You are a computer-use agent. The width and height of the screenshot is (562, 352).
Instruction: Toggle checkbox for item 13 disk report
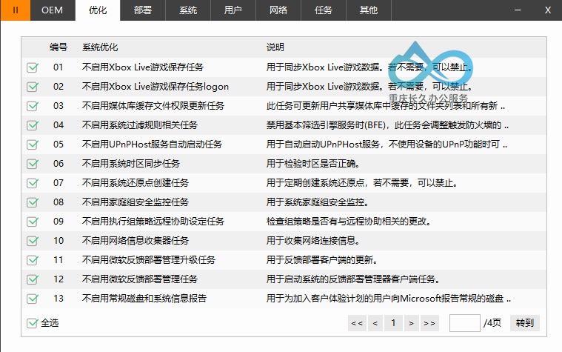coord(33,299)
